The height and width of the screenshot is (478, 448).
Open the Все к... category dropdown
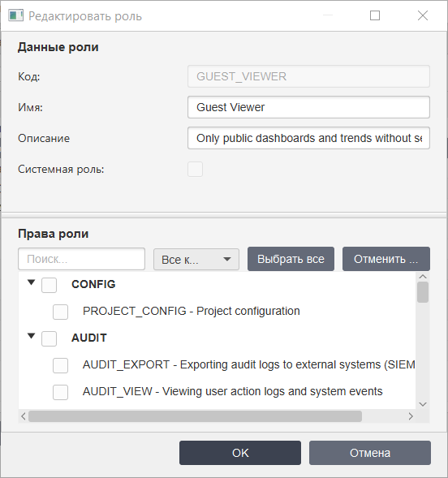(x=196, y=260)
